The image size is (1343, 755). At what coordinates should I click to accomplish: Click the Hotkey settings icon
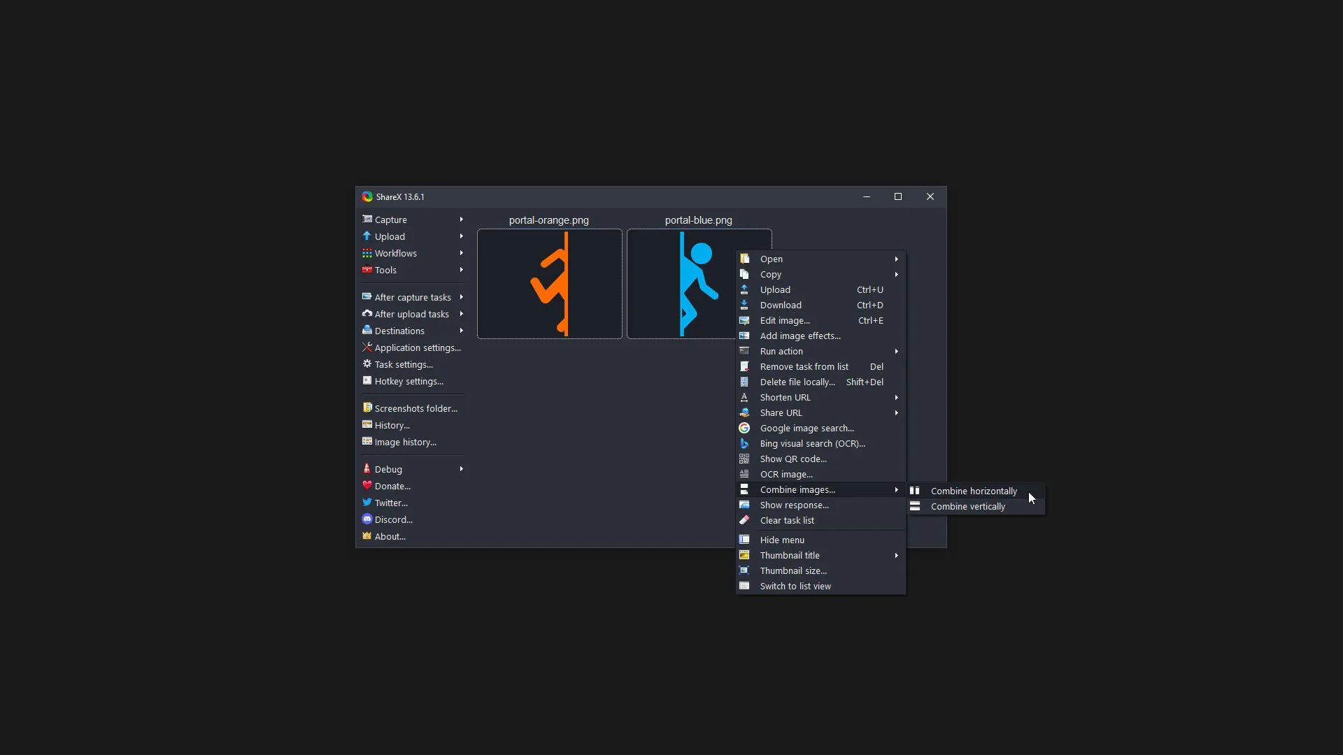point(367,381)
